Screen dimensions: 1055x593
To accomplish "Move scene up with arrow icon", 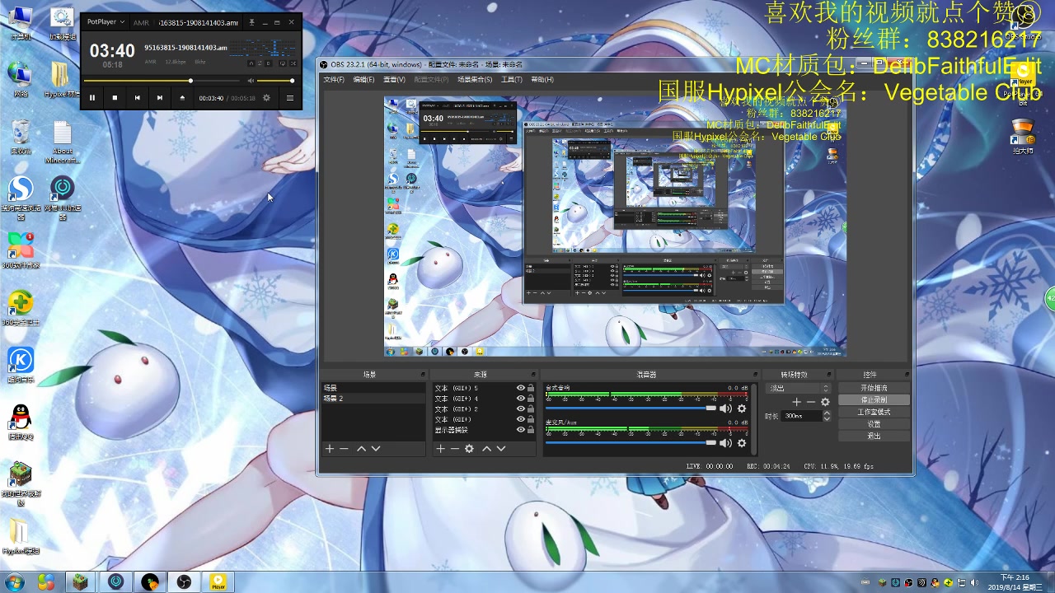I will tap(361, 449).
